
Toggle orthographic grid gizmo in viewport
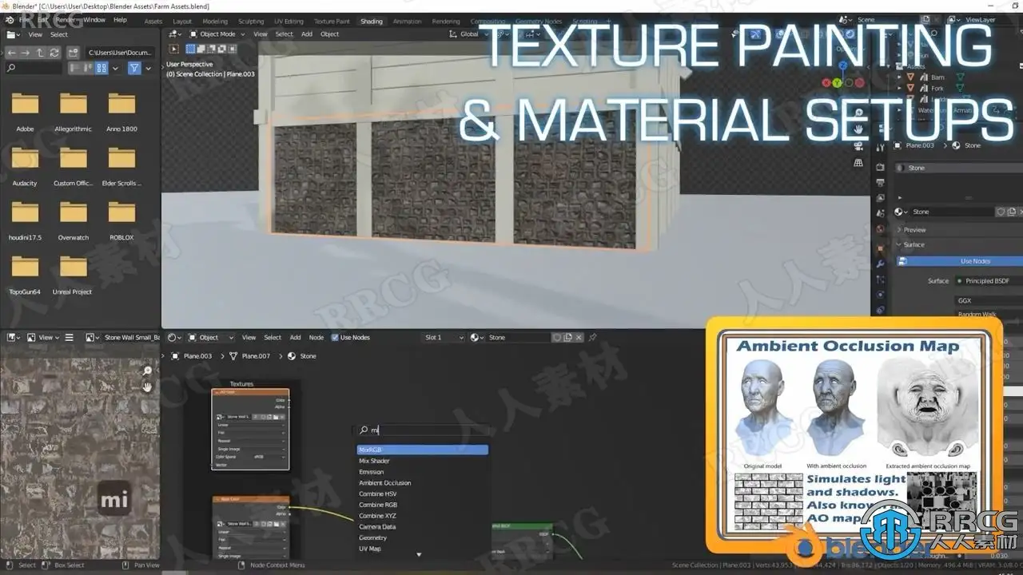point(858,162)
